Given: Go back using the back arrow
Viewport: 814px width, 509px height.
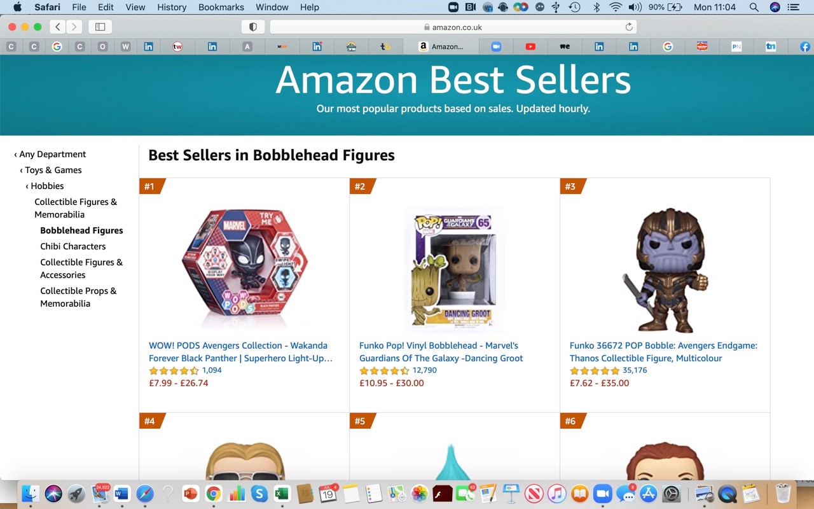Looking at the screenshot, I should click(x=59, y=27).
